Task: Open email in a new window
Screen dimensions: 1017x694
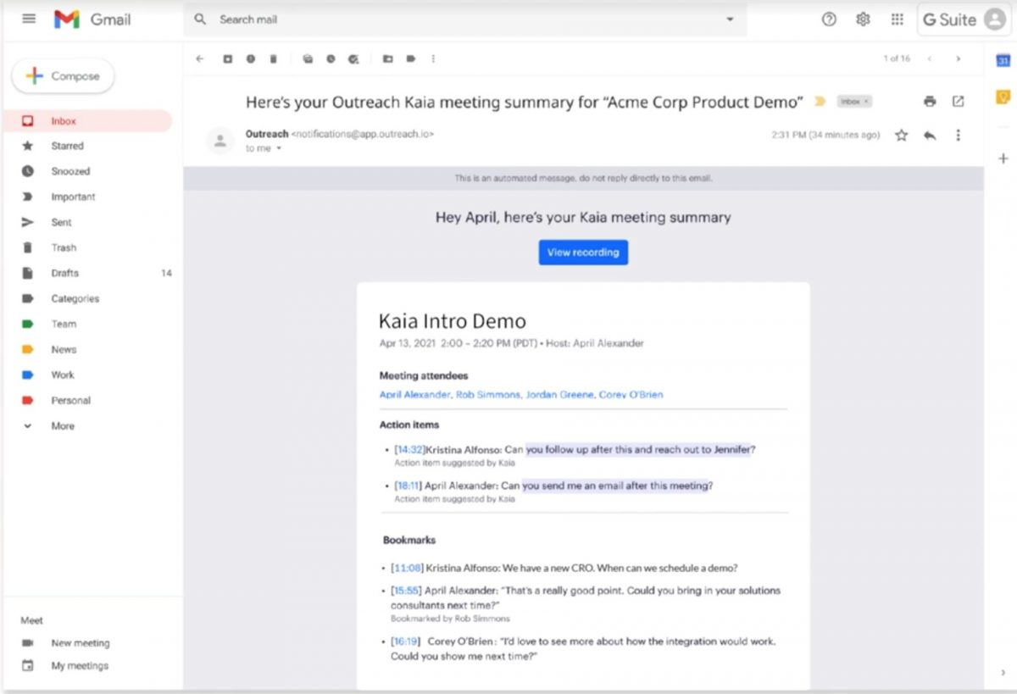Action: click(x=958, y=102)
